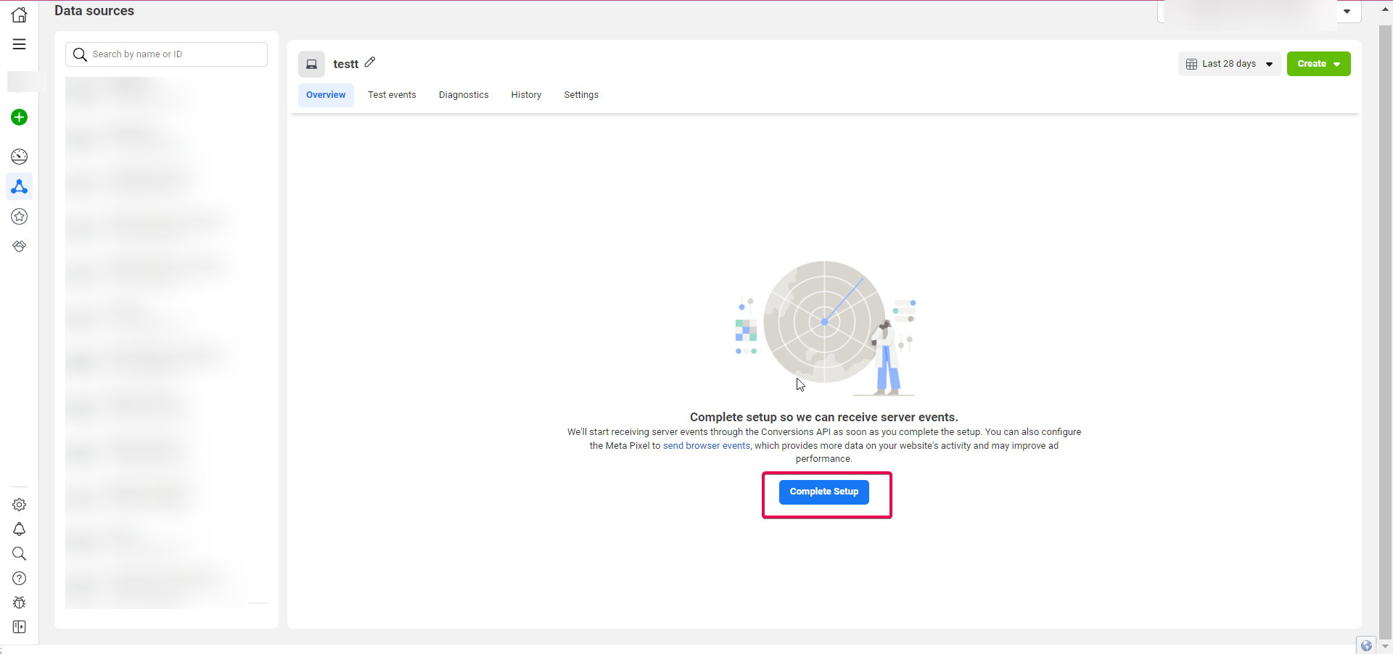Expand the top-right account dropdown arrow
This screenshot has width=1393, height=654.
tap(1347, 12)
